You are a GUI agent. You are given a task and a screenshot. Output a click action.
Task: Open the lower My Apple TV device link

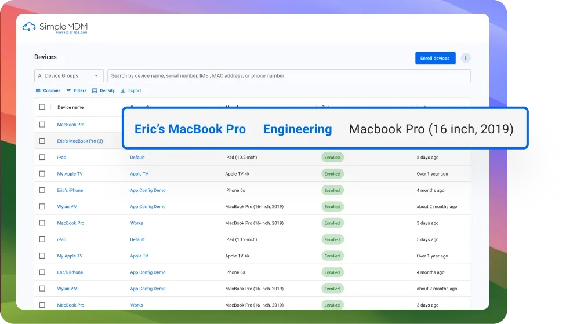point(70,256)
